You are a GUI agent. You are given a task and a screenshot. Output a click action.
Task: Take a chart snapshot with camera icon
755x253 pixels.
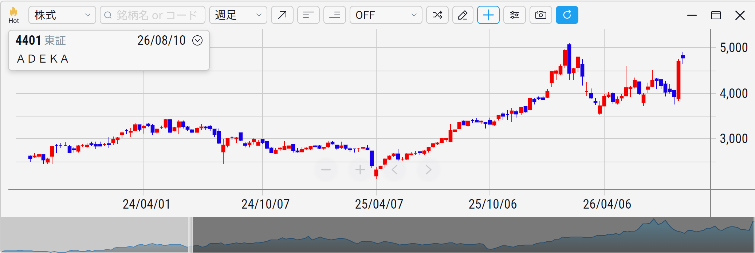coord(541,15)
